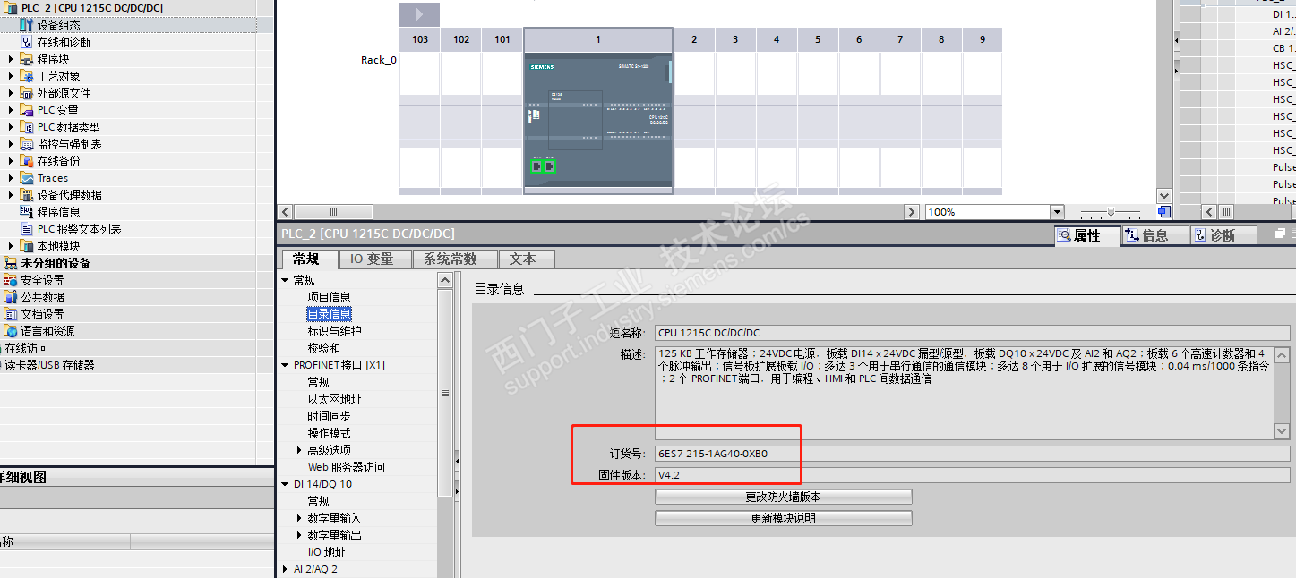
Task: Click the 设备代理数据 folder icon
Action: pyautogui.click(x=27, y=195)
